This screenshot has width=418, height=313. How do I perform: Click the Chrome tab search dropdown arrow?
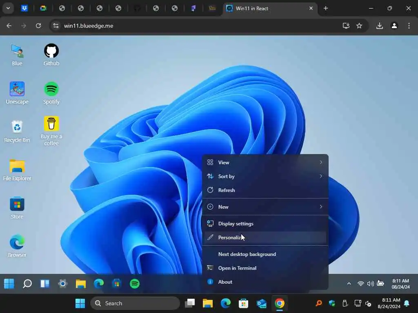click(8, 8)
